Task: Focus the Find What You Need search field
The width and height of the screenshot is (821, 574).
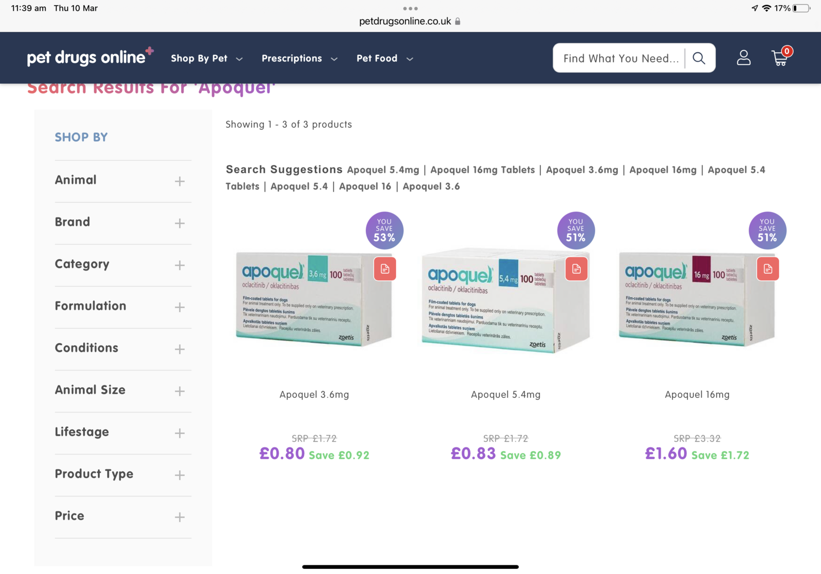Action: [x=620, y=59]
